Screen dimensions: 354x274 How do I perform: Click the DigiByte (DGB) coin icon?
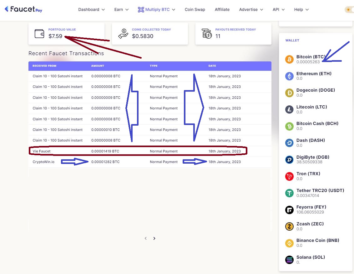coord(289,160)
